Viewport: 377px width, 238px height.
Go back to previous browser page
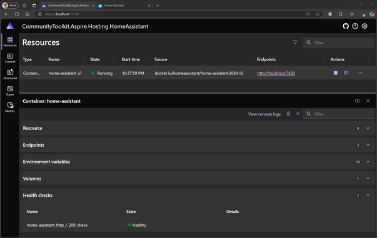pyautogui.click(x=6, y=14)
